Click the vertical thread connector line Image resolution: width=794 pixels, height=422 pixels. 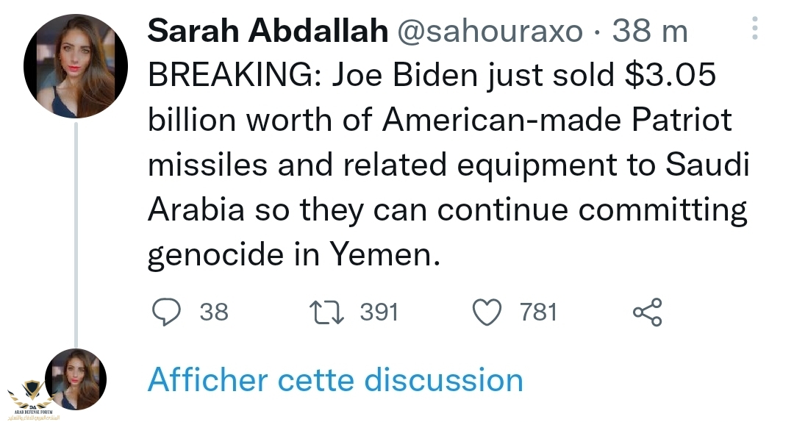coord(76,235)
